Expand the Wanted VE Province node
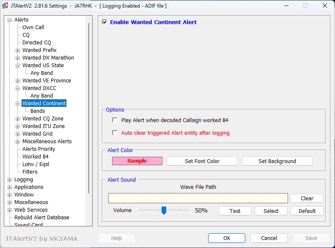Image resolution: width=335 pixels, height=248 pixels. [x=17, y=81]
